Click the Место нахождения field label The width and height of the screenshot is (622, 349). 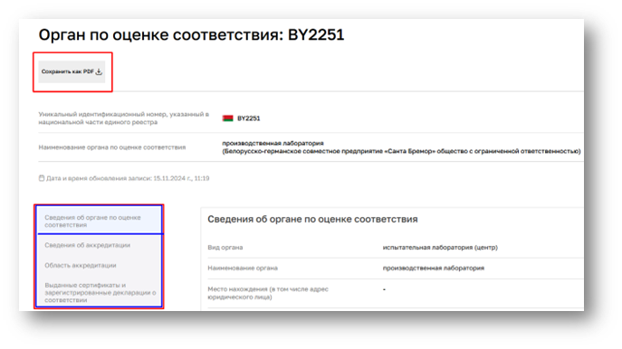tap(268, 293)
